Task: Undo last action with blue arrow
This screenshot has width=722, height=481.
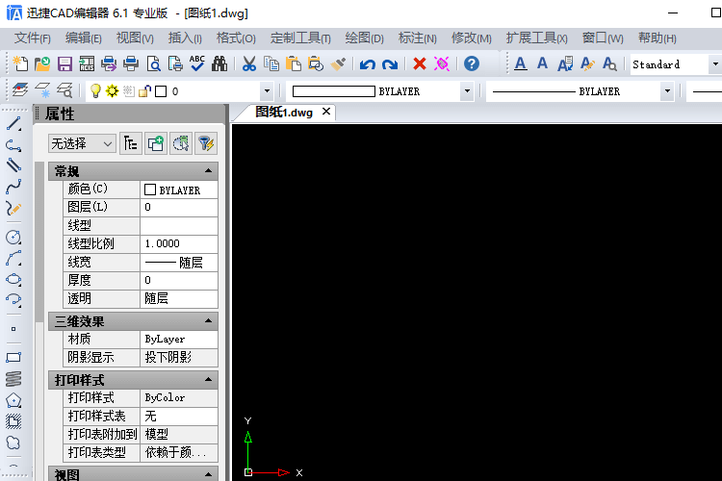Action: [x=368, y=64]
